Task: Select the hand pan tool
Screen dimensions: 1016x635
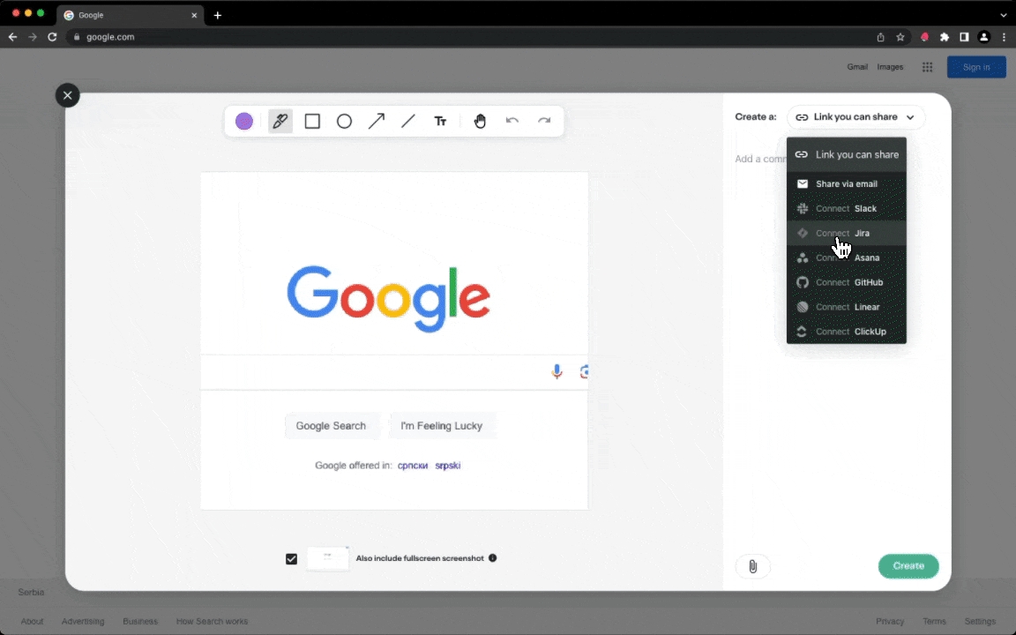Action: [480, 122]
